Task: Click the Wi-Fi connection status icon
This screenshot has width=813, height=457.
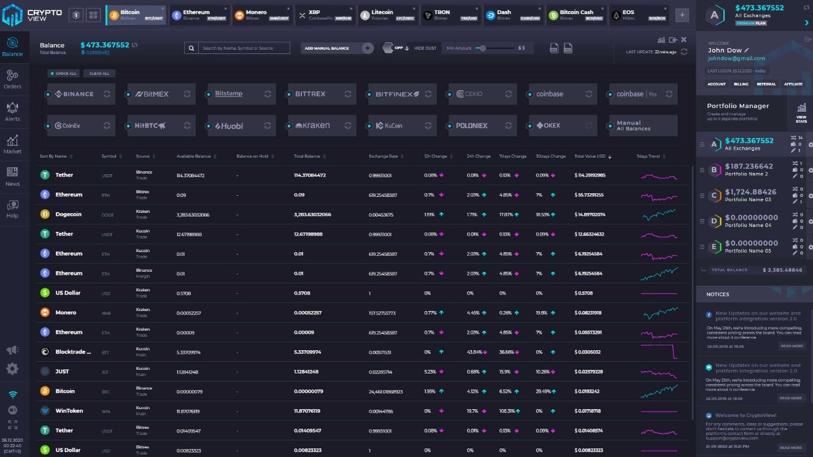Action: 13,394
